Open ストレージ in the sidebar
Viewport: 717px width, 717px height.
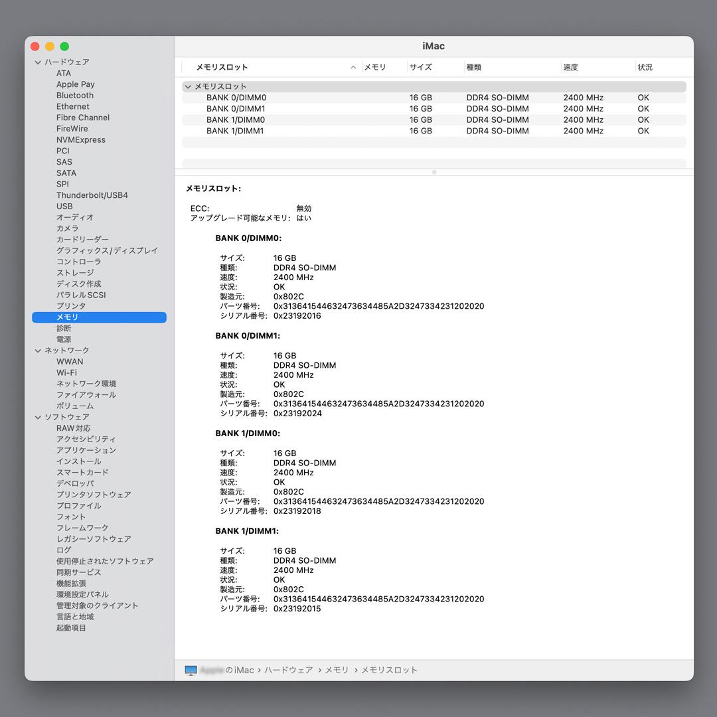pos(75,273)
